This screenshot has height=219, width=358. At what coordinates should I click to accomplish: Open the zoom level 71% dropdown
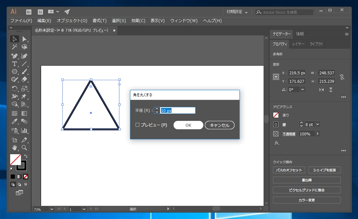[x=52, y=209]
